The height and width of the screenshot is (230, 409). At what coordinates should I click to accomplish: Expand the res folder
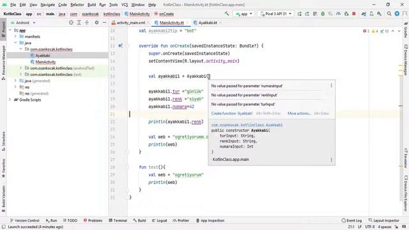click(x=15, y=87)
